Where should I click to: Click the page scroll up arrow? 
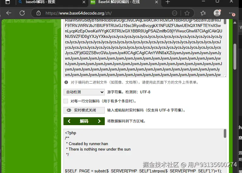235,23
